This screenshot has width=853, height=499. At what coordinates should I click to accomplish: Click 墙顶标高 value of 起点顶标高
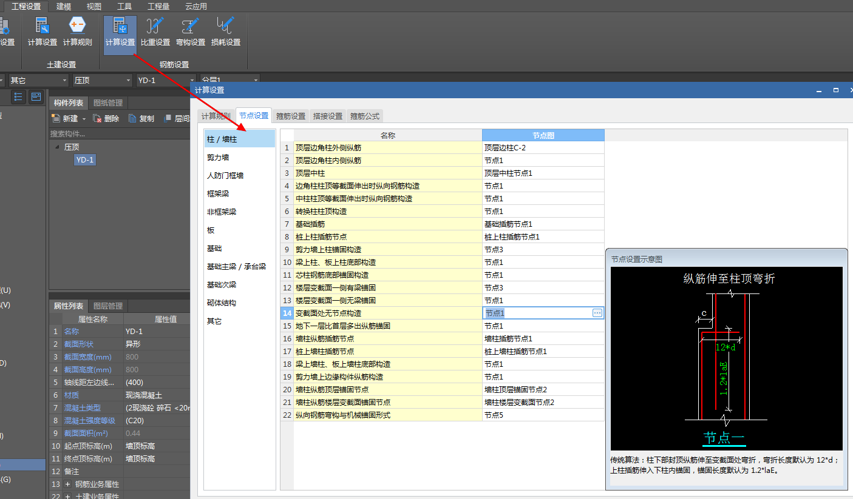(157, 446)
